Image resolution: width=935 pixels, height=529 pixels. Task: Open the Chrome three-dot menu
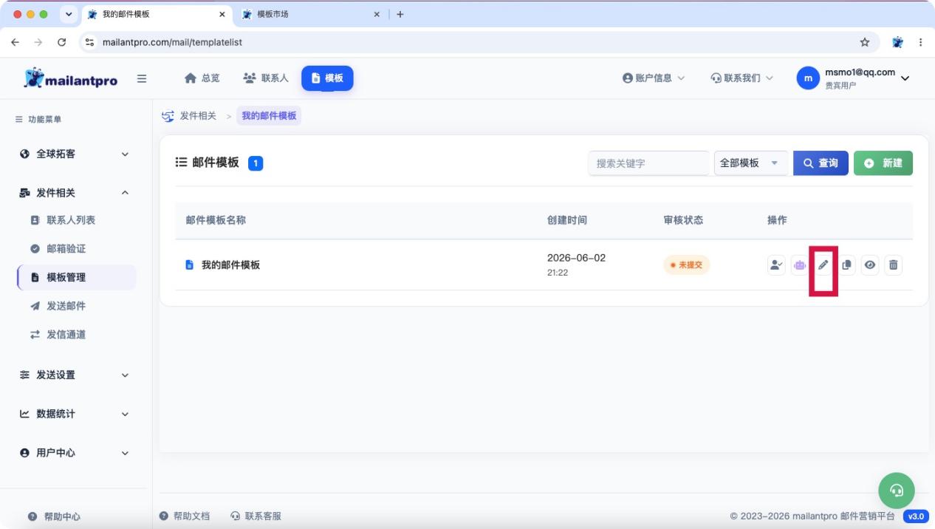(x=920, y=42)
